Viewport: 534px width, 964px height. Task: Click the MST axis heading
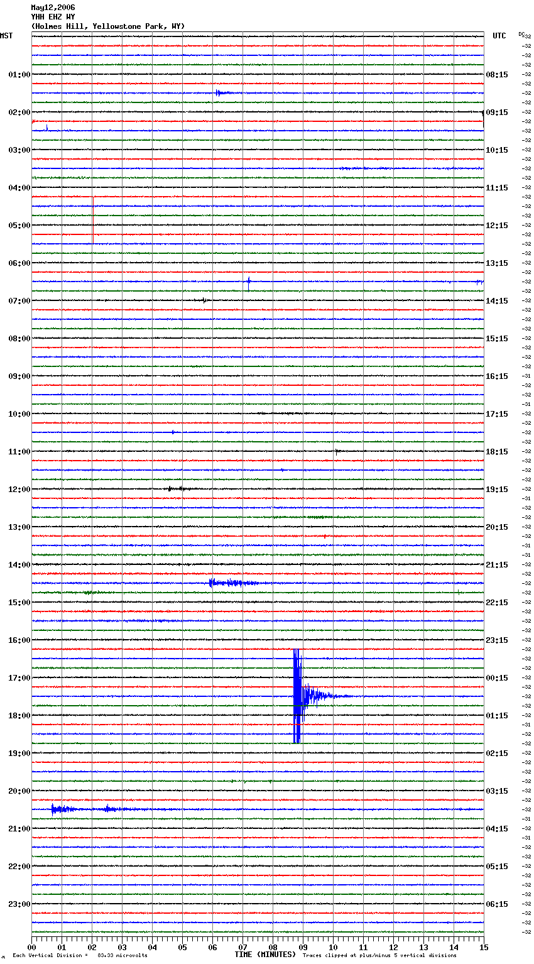[x=6, y=36]
